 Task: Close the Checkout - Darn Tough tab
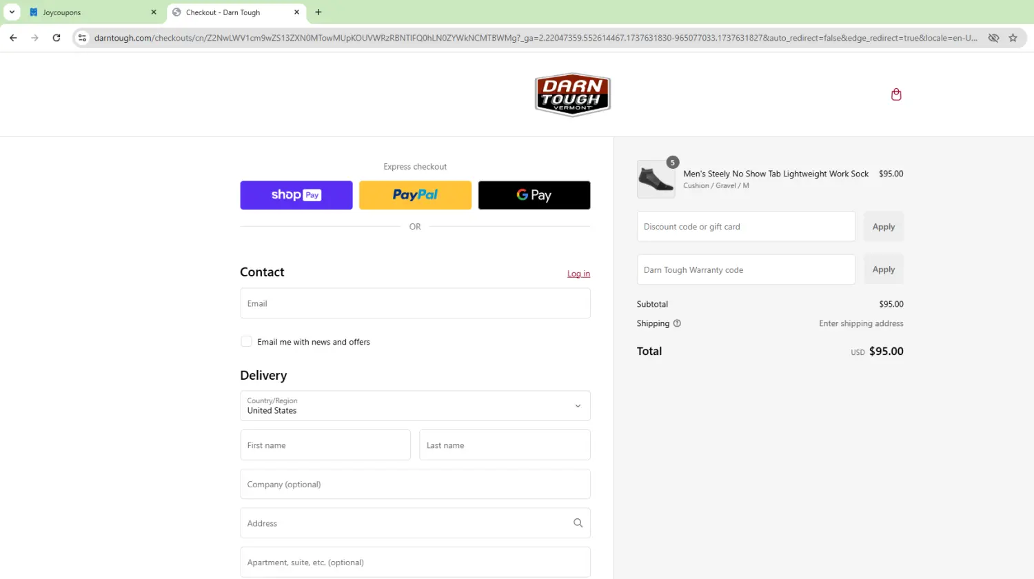[x=296, y=12]
